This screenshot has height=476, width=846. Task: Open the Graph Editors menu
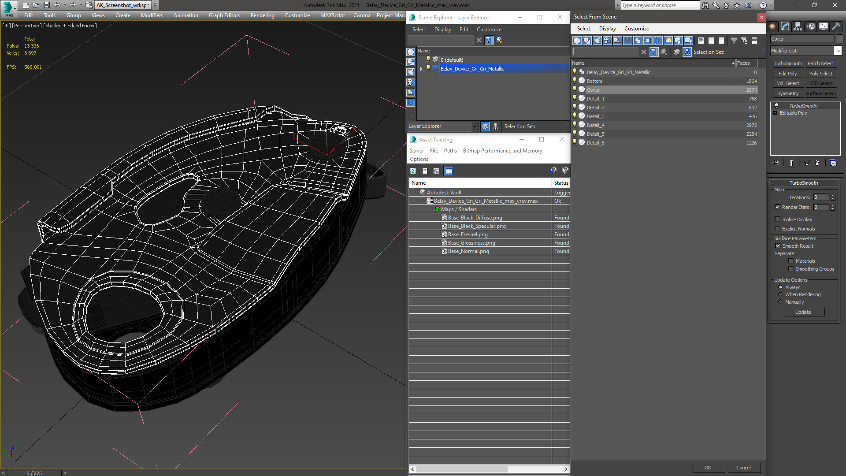[x=224, y=15]
